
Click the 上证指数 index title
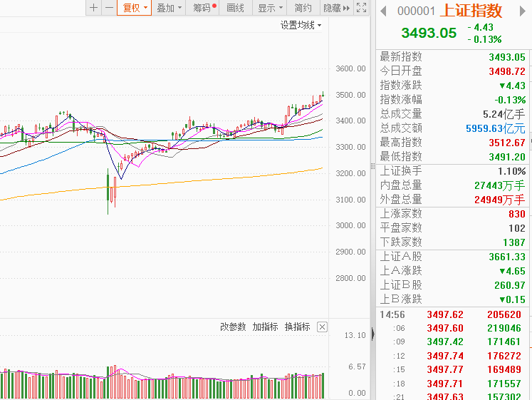pyautogui.click(x=471, y=10)
